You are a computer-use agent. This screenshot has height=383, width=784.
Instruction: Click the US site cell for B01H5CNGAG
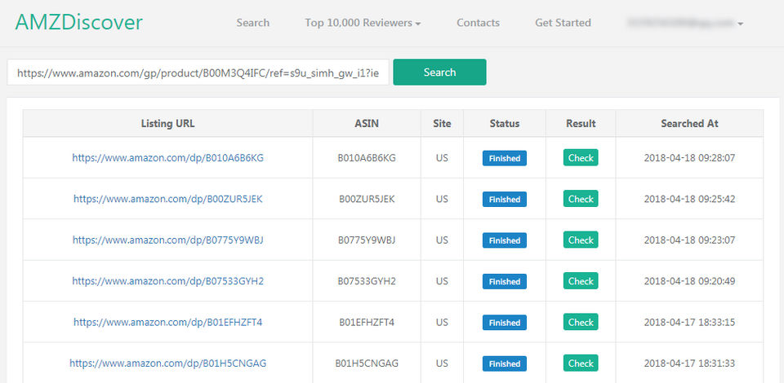coord(442,363)
